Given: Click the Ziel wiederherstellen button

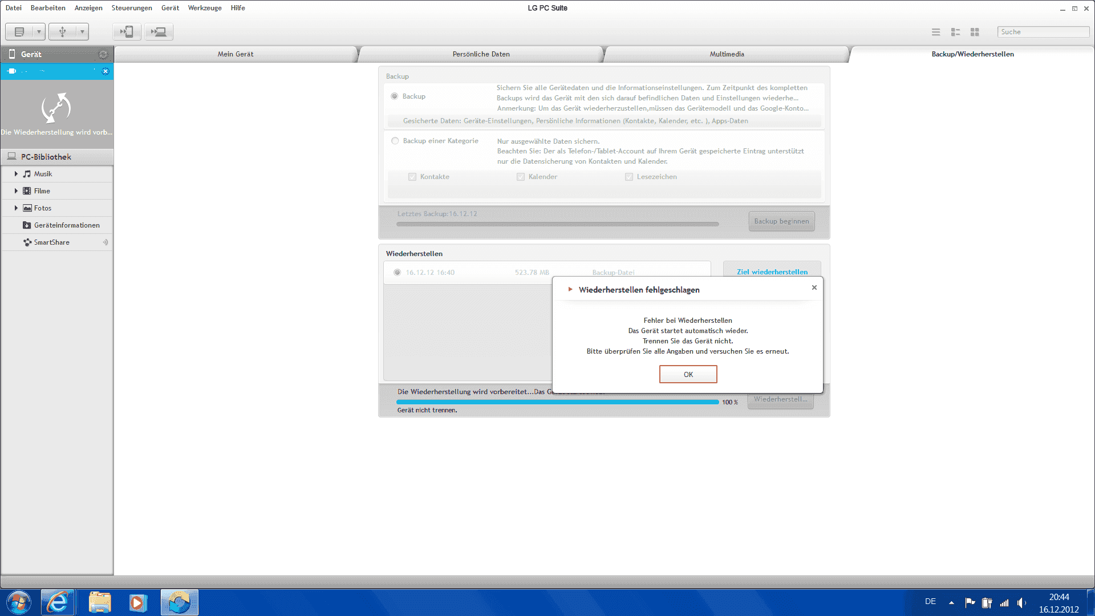Looking at the screenshot, I should tap(772, 272).
